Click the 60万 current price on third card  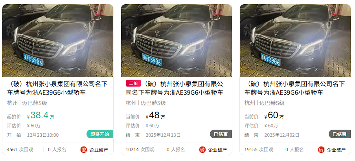pos(274,116)
